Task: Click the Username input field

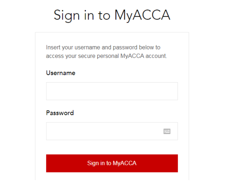Action: coord(112,91)
